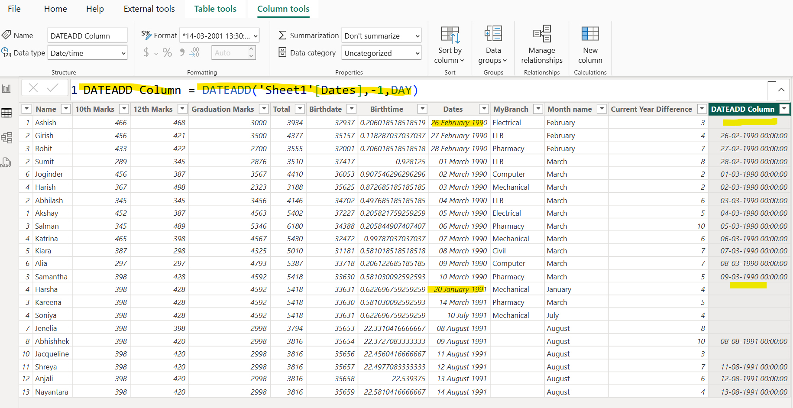793x408 pixels.
Task: Open the Model view
Action: point(6,137)
